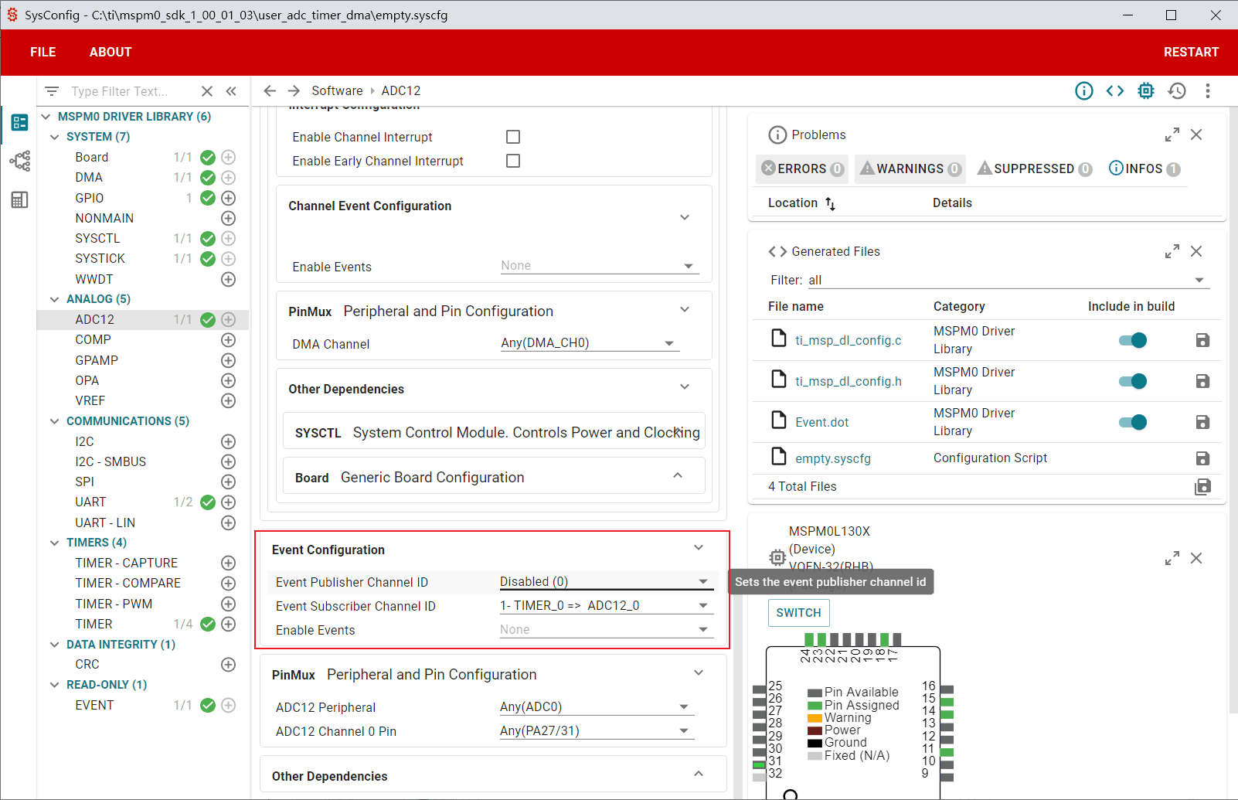
Task: Open history clock icon in toolbar
Action: 1177,91
